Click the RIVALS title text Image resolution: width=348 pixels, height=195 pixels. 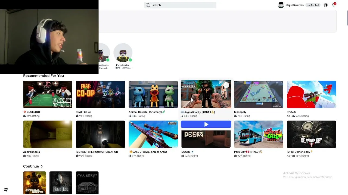coord(291,112)
